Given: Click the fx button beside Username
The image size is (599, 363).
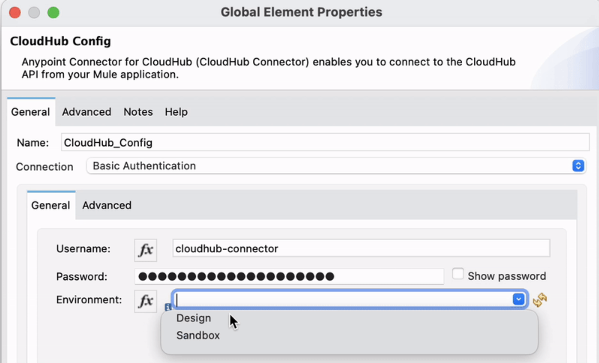Looking at the screenshot, I should point(145,250).
